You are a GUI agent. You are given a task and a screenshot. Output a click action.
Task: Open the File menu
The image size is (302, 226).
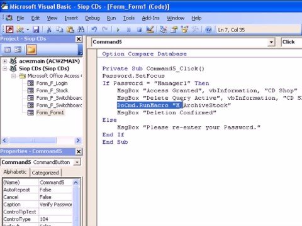tap(20, 18)
